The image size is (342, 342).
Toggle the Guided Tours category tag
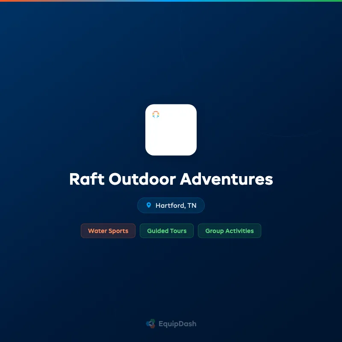click(x=166, y=231)
